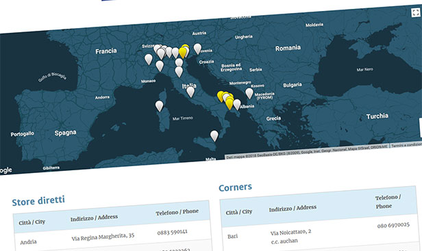Open the white pin on Sicily

click(214, 136)
